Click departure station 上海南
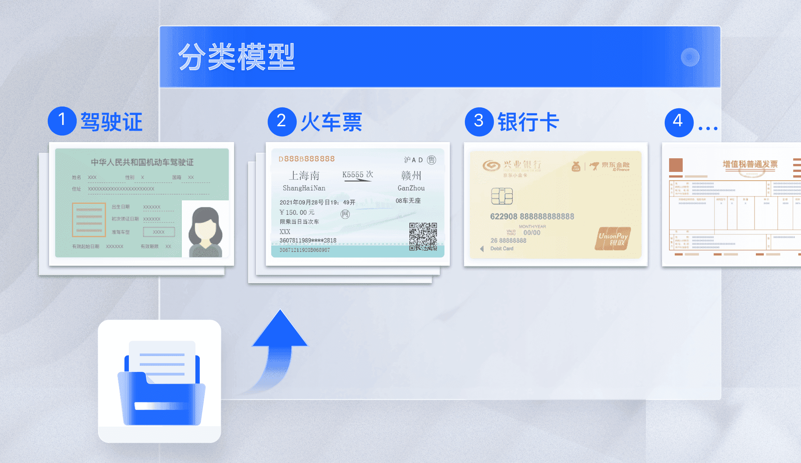 [x=304, y=176]
